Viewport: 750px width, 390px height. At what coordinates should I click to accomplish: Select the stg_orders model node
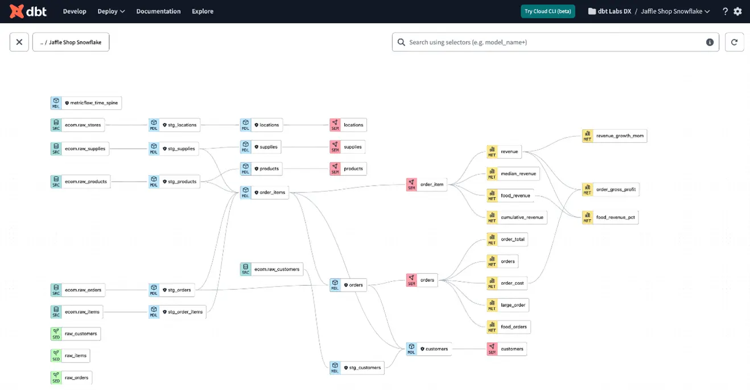point(172,290)
